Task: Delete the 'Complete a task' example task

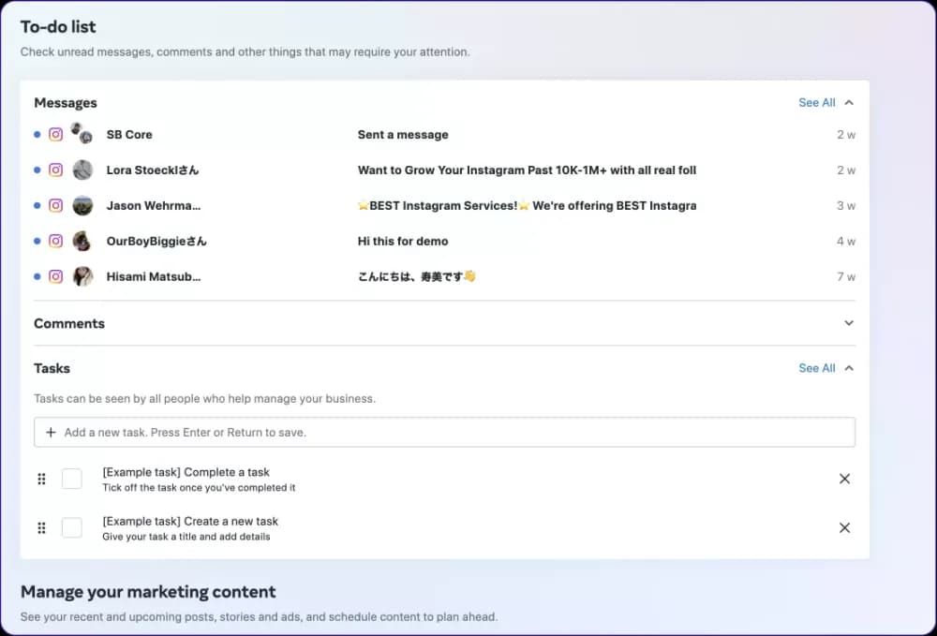Action: pos(844,479)
